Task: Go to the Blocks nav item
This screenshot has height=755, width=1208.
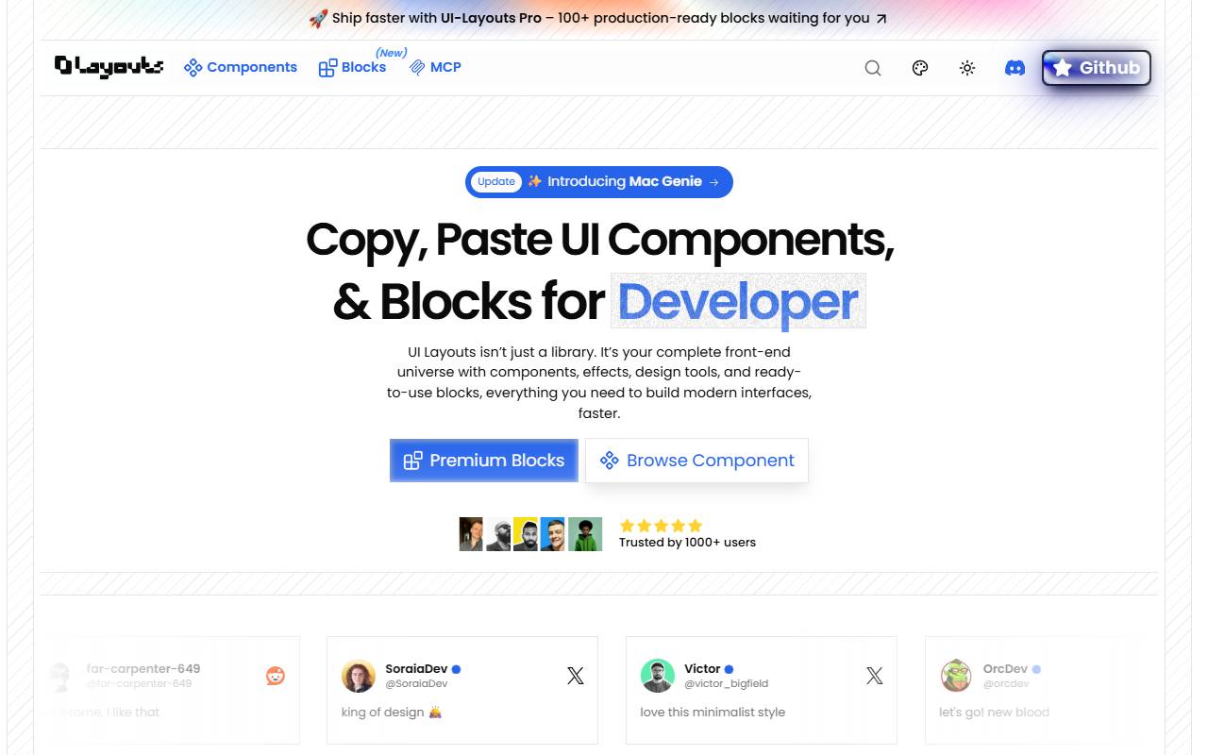Action: [352, 67]
